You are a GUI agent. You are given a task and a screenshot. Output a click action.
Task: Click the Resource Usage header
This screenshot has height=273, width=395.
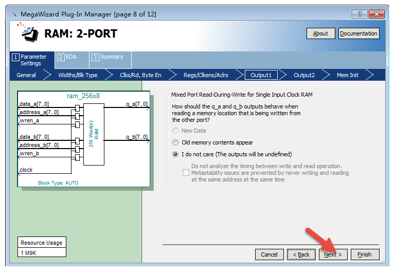(x=42, y=243)
